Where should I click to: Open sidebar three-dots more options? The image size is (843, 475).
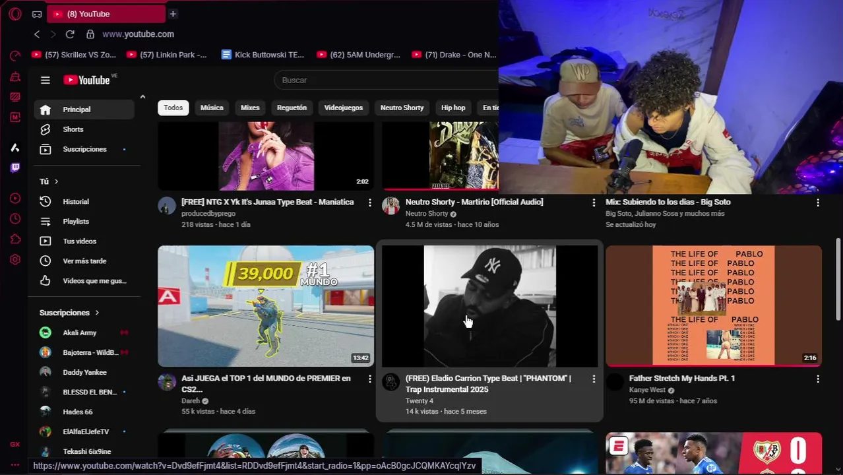(15, 464)
